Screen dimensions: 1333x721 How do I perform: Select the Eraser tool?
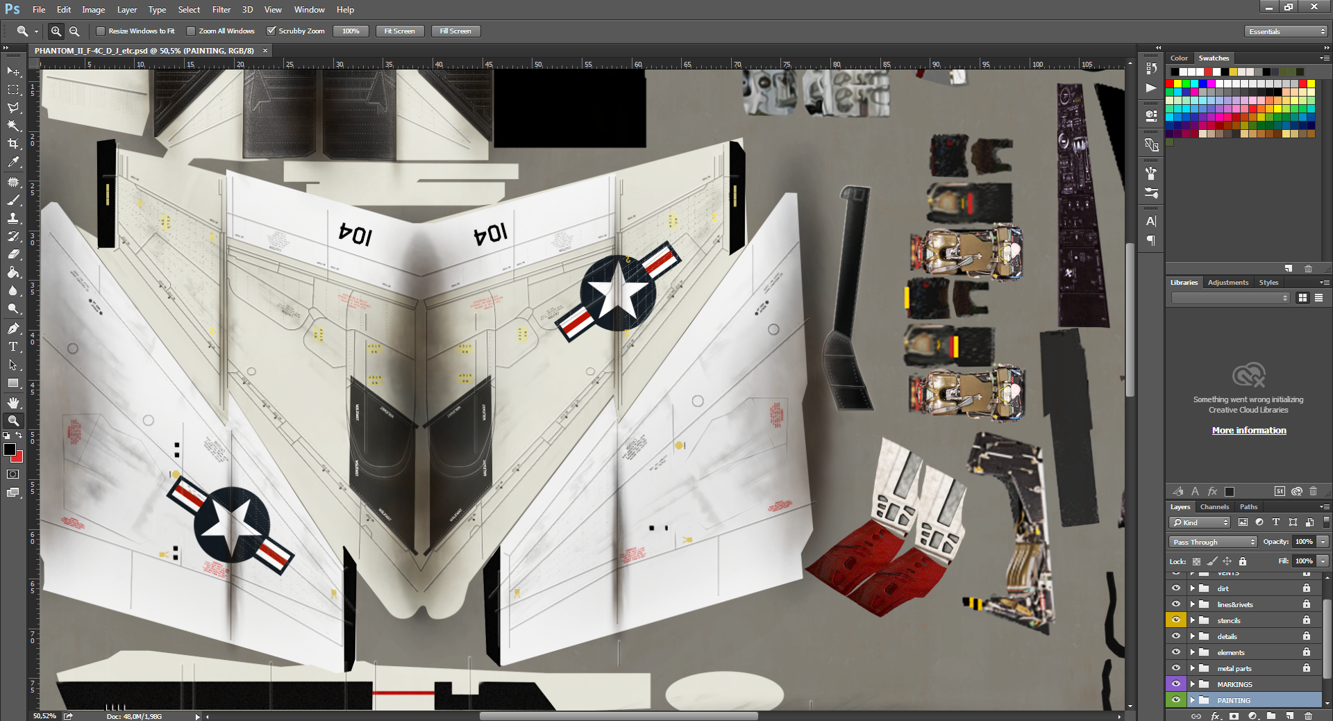tap(13, 254)
